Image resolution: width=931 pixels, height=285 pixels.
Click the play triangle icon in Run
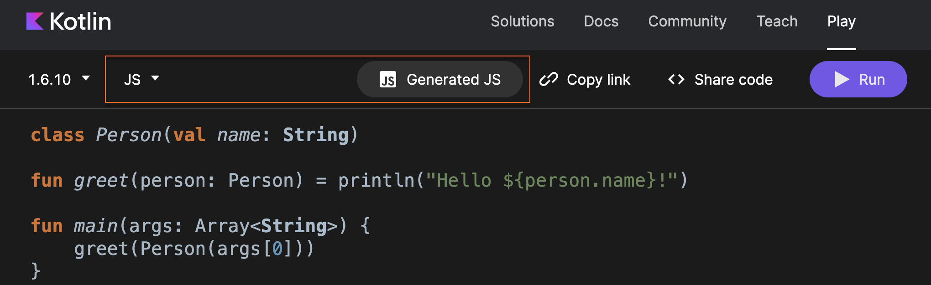(x=842, y=79)
